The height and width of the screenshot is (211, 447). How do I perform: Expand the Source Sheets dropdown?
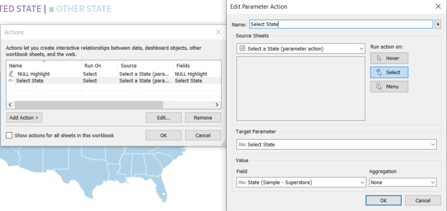tap(301, 48)
